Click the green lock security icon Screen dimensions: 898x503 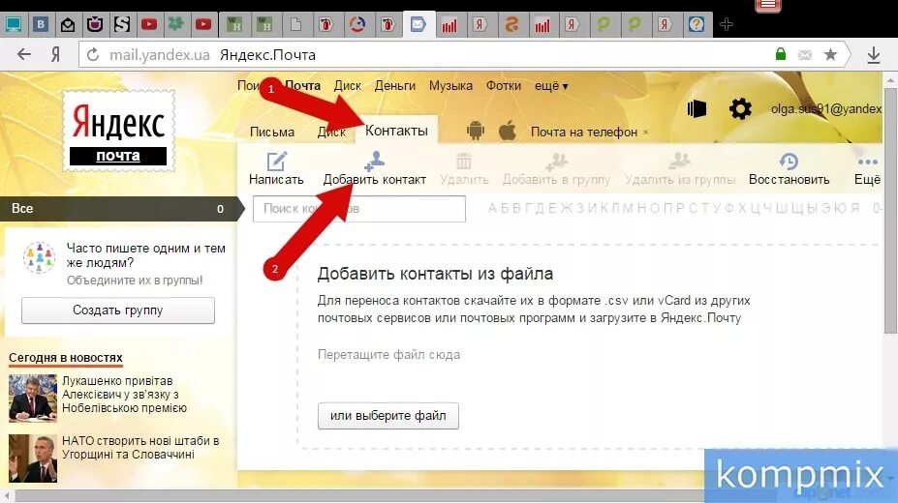[780, 54]
